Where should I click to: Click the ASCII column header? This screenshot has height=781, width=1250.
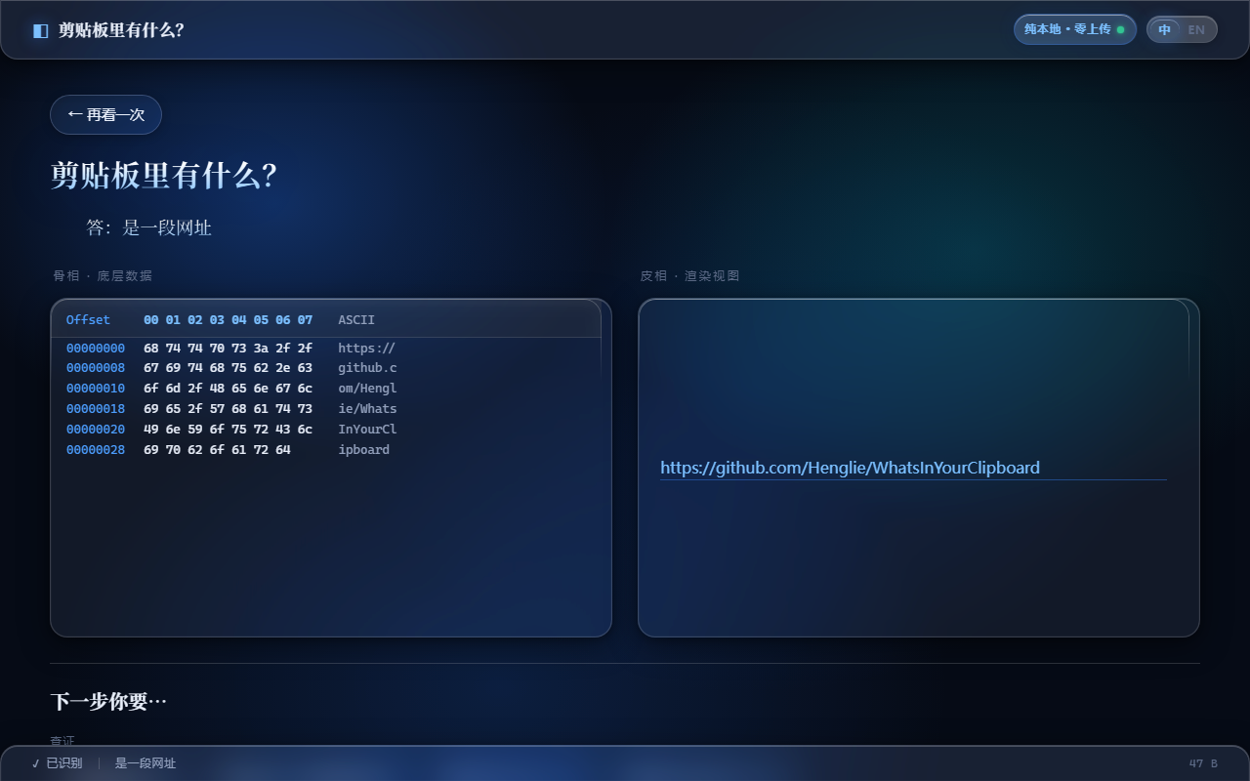tap(356, 320)
